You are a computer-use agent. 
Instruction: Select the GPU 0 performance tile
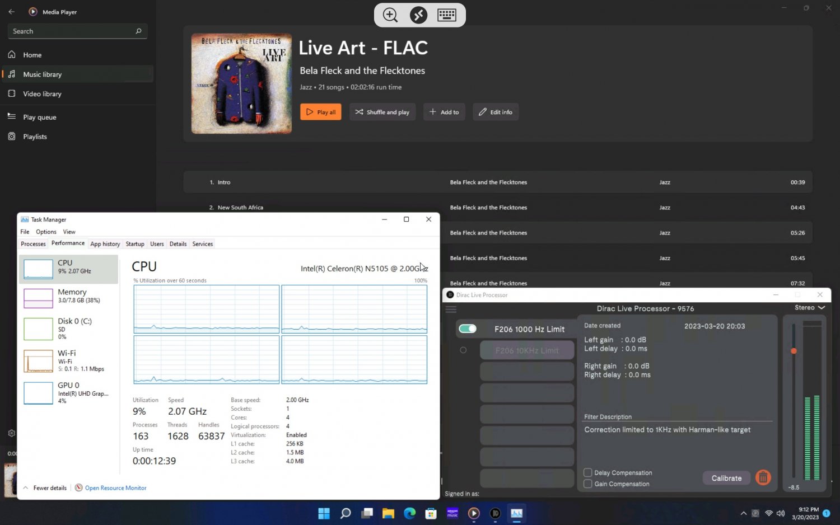(x=69, y=393)
